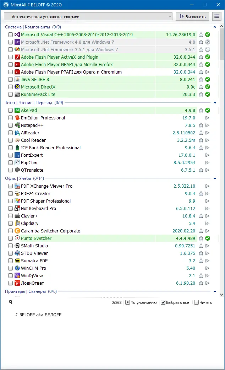The width and height of the screenshot is (225, 370).
Task: Click the star icon for PDF24 Creator
Action: coord(201,194)
